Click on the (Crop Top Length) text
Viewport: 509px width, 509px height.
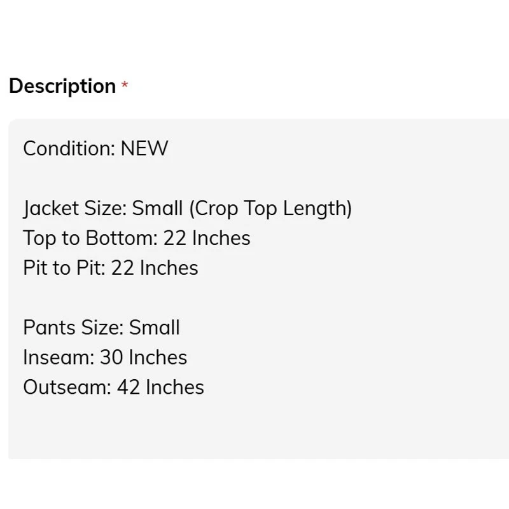pyautogui.click(x=270, y=208)
